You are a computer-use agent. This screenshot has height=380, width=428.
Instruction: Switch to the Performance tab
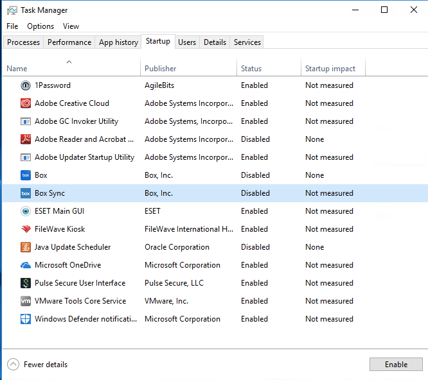coord(69,42)
